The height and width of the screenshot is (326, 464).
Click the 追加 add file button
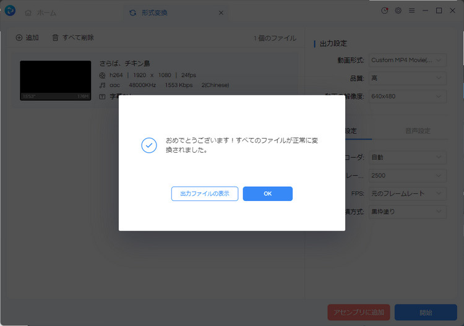tap(27, 38)
